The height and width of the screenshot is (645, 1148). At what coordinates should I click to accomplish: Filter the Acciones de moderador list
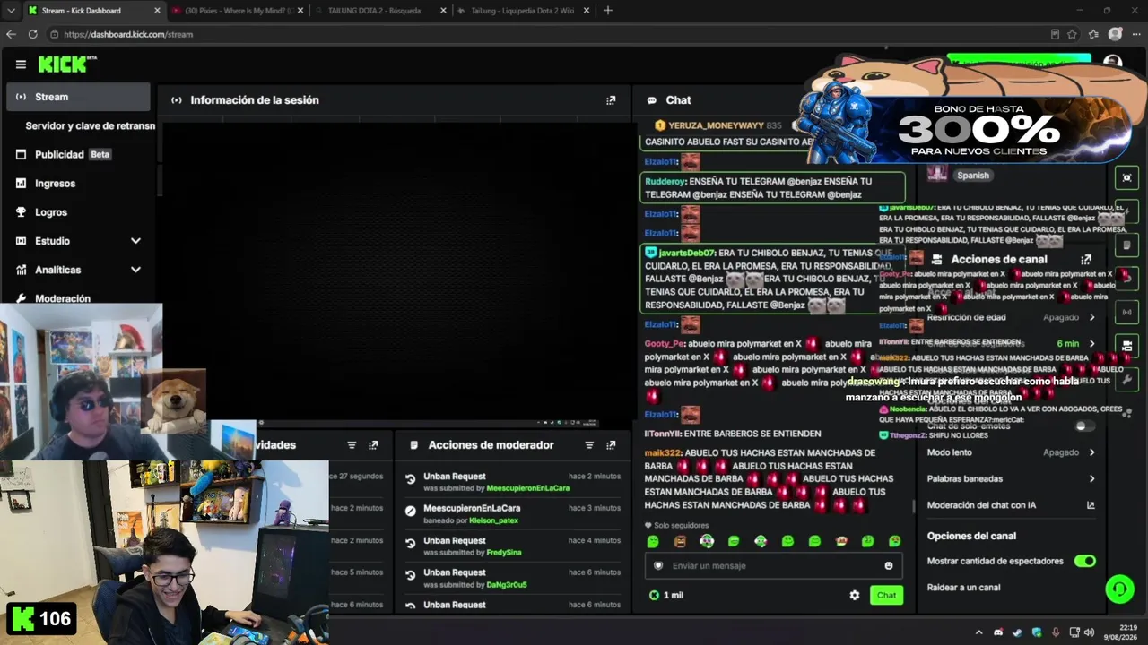[589, 445]
